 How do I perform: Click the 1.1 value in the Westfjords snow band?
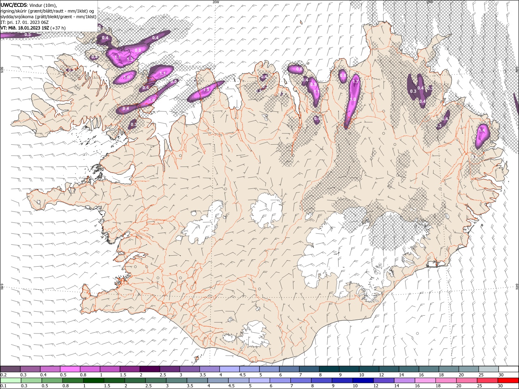pyautogui.click(x=163, y=73)
